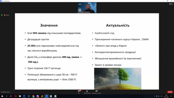Open Opera browser from taskbar

click(15, 96)
